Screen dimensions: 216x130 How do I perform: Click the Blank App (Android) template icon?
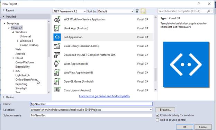(x=57, y=28)
